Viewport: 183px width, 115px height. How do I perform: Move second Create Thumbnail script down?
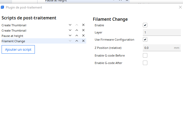(70, 30)
